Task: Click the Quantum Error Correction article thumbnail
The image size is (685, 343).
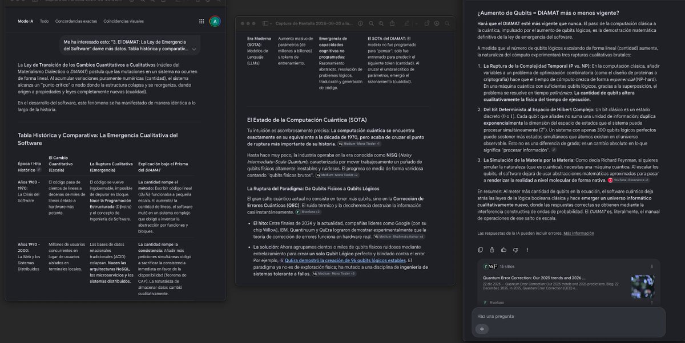Action: [x=643, y=286]
